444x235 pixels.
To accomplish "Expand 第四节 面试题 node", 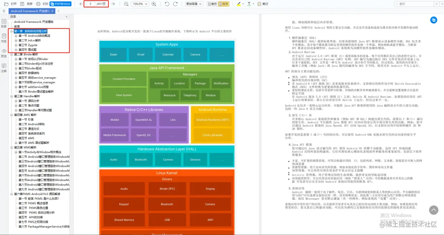I will click(16, 50).
